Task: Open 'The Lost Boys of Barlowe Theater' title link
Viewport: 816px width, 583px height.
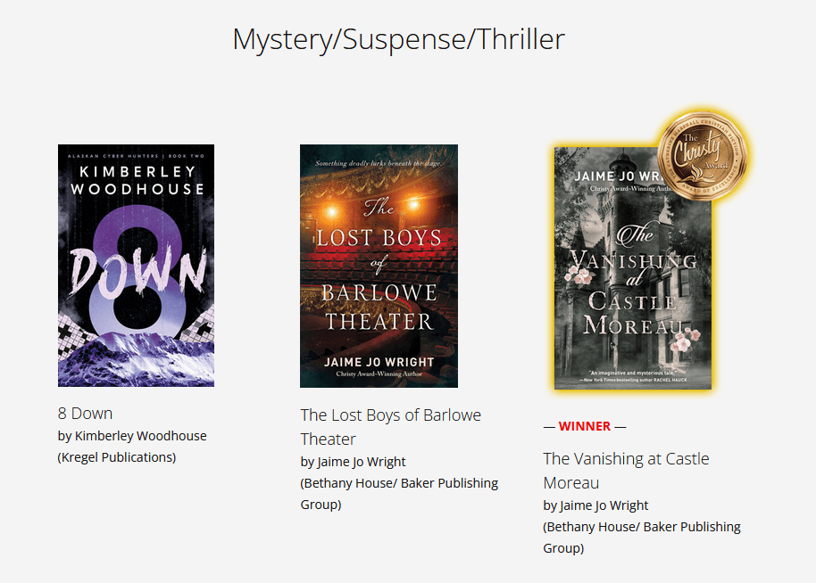Action: point(391,427)
